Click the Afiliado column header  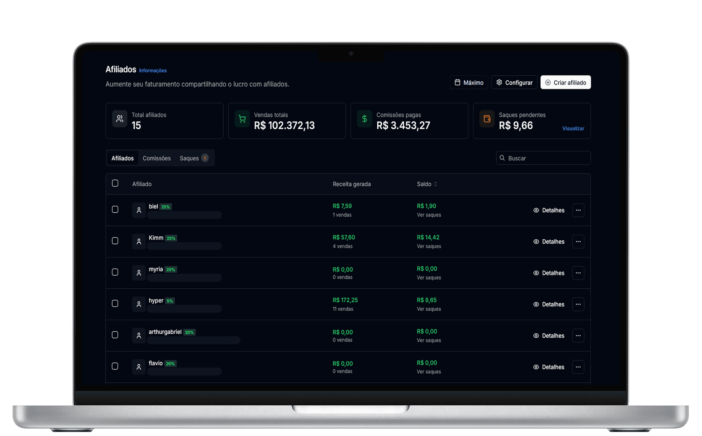pos(142,184)
